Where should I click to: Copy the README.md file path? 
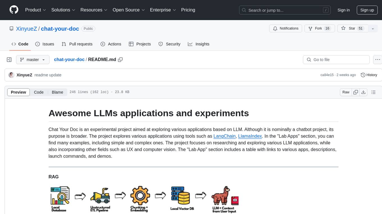pyautogui.click(x=120, y=59)
